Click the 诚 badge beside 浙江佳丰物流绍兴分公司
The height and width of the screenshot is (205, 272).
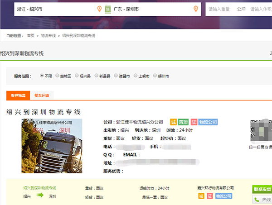(x=173, y=122)
